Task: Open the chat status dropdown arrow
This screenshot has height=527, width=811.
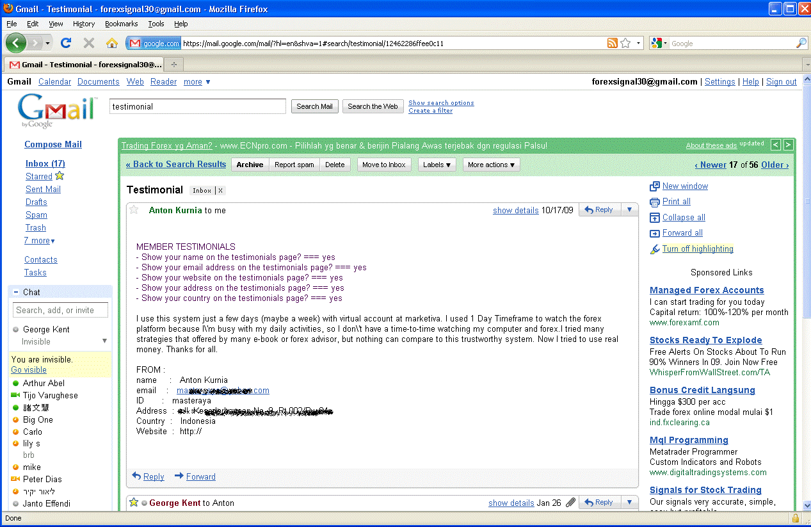Action: pos(105,341)
